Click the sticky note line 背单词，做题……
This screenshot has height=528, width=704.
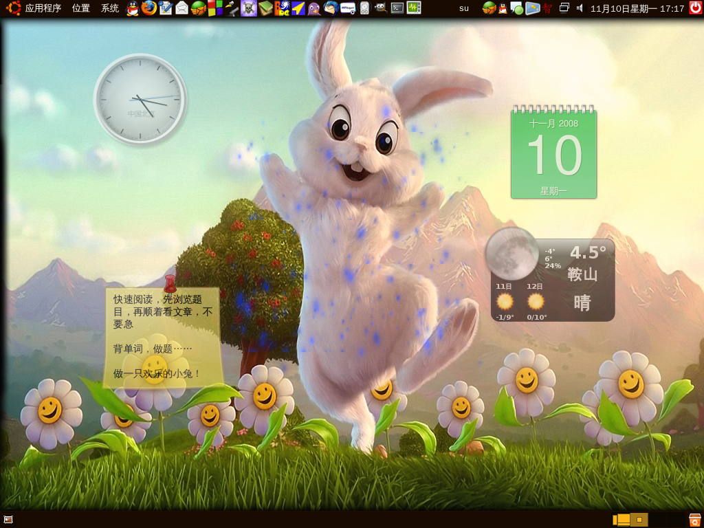click(x=153, y=349)
